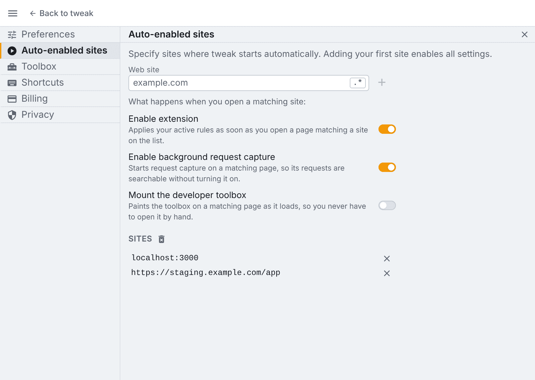Image resolution: width=535 pixels, height=380 pixels.
Task: Add the site with the plus icon
Action: point(382,82)
